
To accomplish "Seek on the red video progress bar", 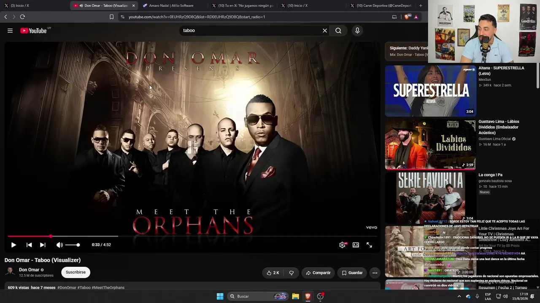I will (192, 236).
